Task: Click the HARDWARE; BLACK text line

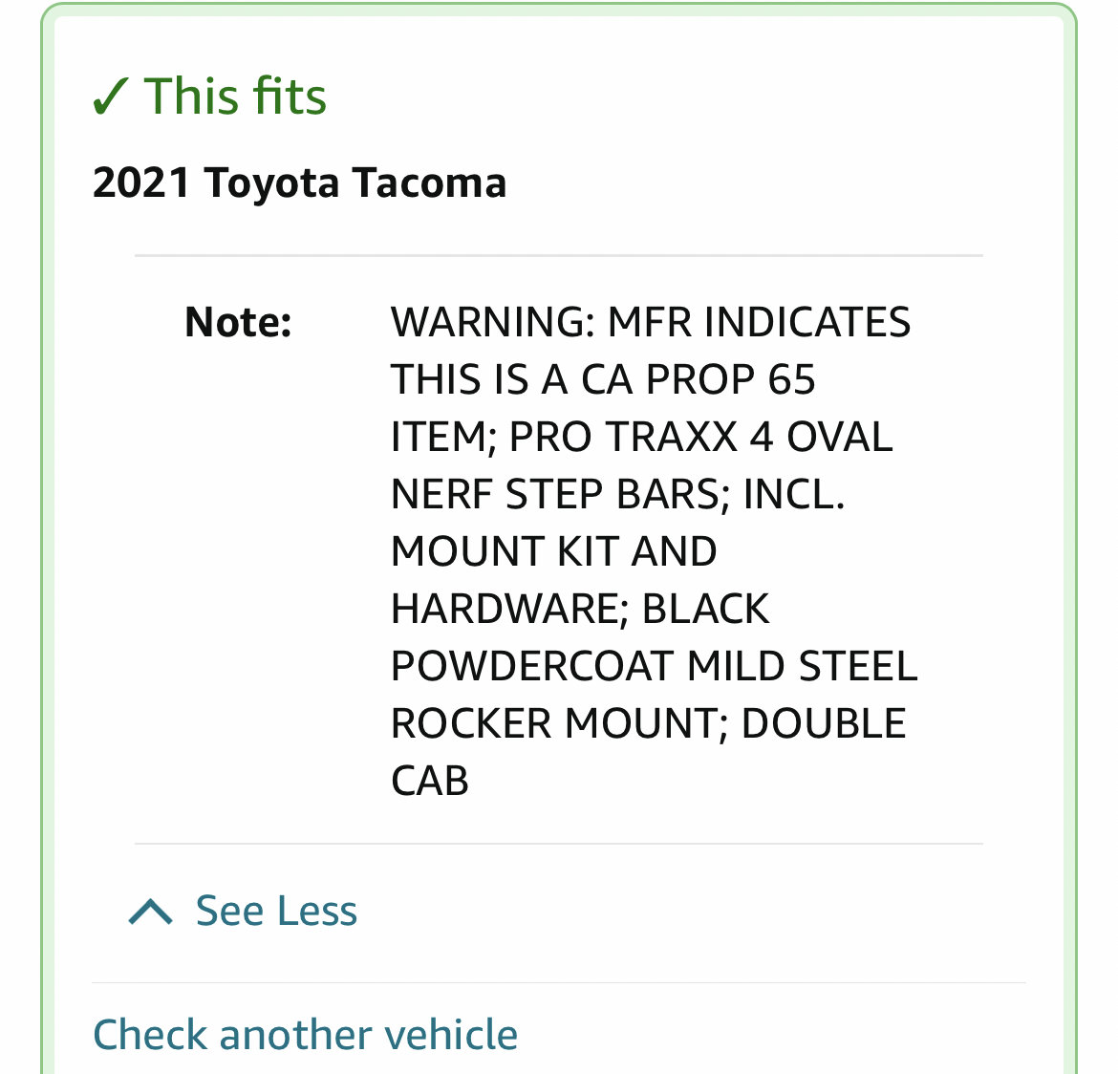Action: [580, 609]
